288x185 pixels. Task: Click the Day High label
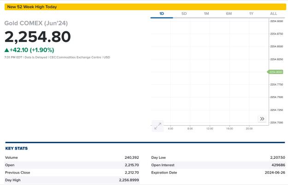click(x=13, y=180)
